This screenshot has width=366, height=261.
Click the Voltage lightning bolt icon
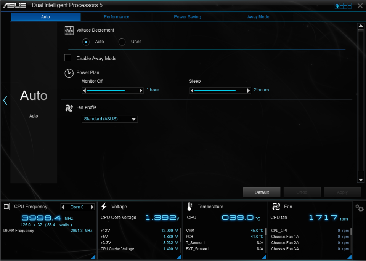[104, 207]
